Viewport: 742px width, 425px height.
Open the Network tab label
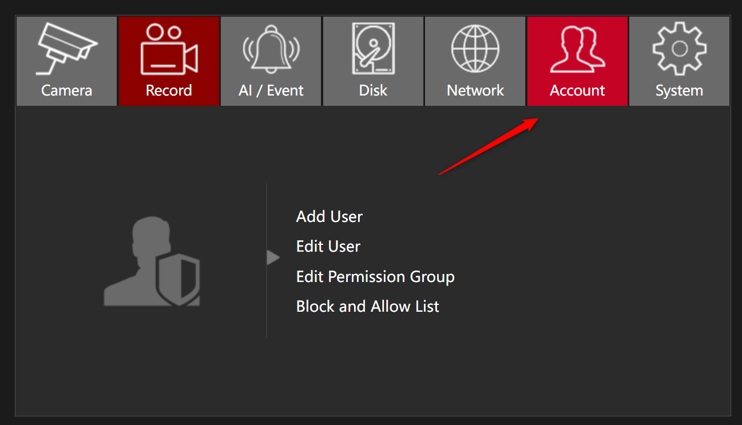click(475, 90)
